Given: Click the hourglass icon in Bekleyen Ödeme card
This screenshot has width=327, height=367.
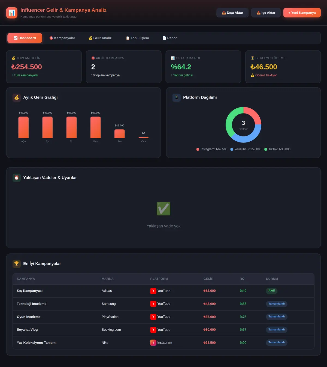Looking at the screenshot, I should coord(252,58).
